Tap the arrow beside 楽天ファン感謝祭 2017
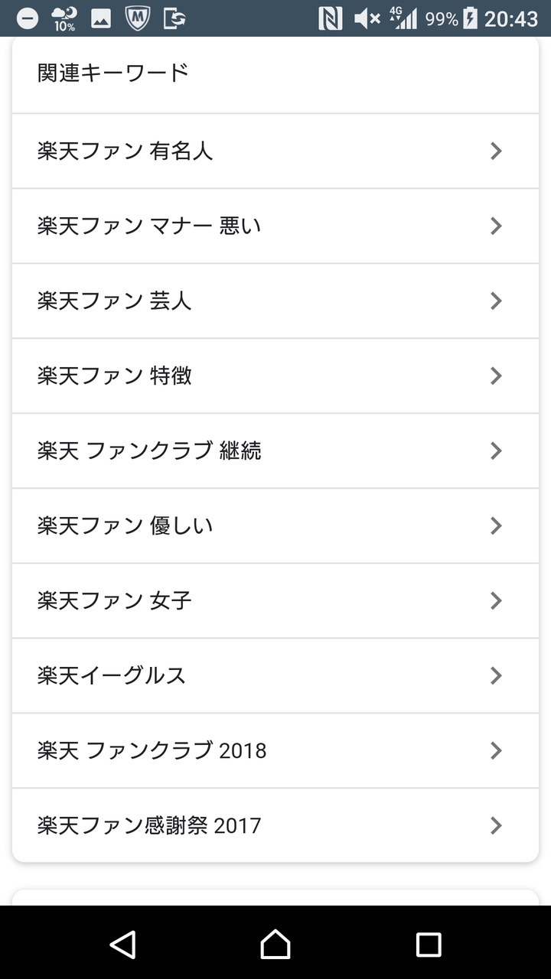The image size is (551, 979). [x=496, y=826]
